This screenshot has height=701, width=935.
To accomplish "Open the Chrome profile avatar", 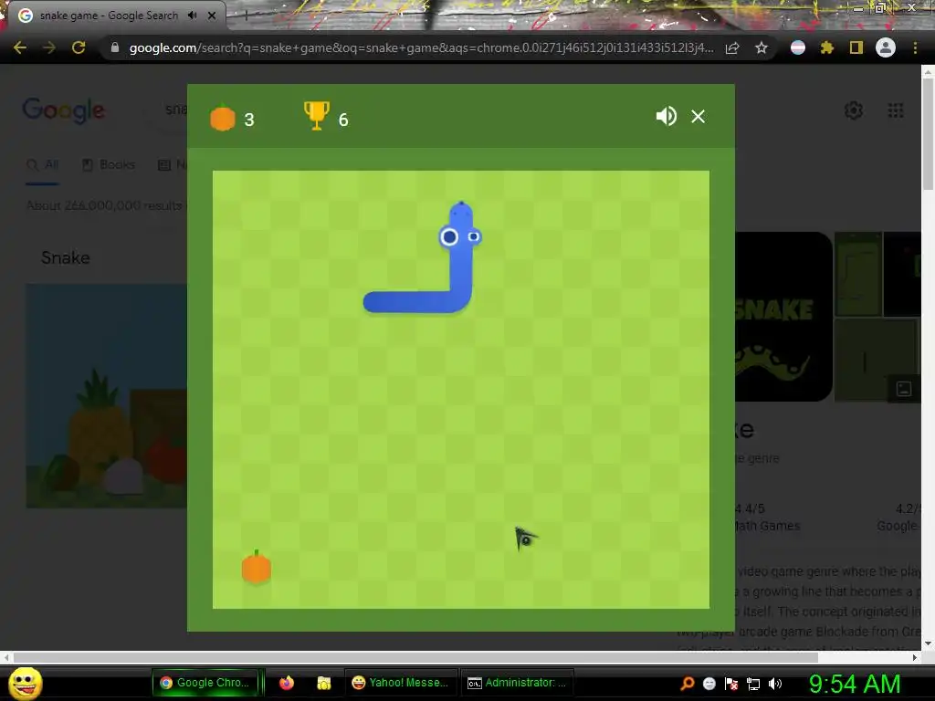I will 886,47.
